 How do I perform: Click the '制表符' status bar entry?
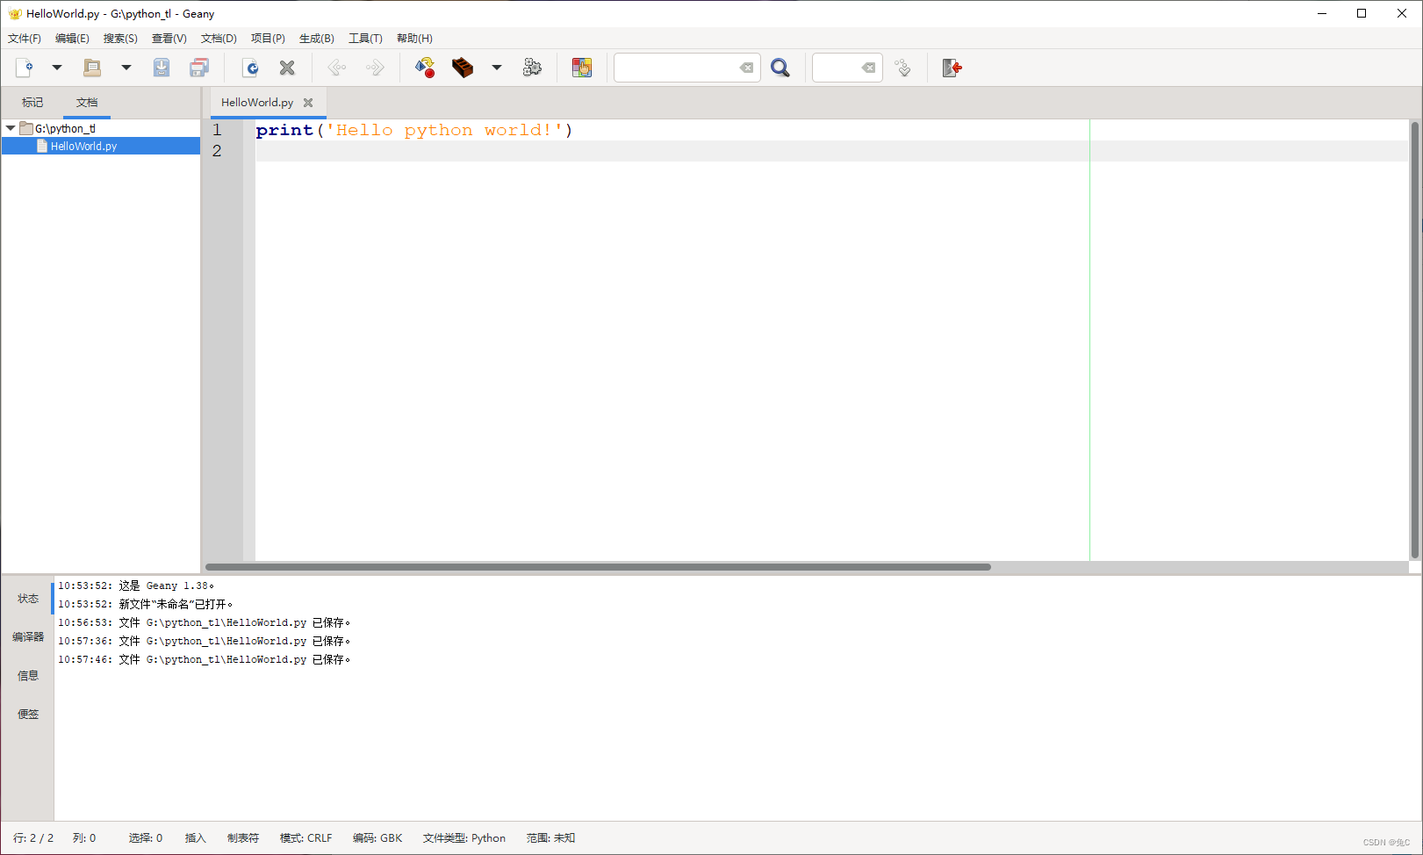pos(243,838)
